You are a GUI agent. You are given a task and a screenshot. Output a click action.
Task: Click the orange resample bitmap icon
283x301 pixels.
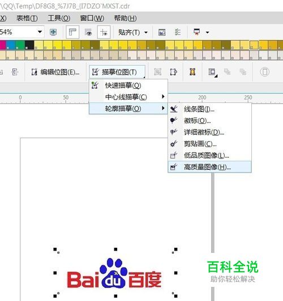(192, 72)
